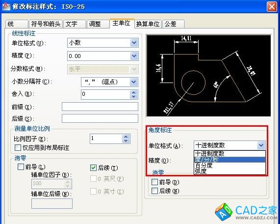Click the dimension preview image
280x224 pixels.
click(x=208, y=76)
